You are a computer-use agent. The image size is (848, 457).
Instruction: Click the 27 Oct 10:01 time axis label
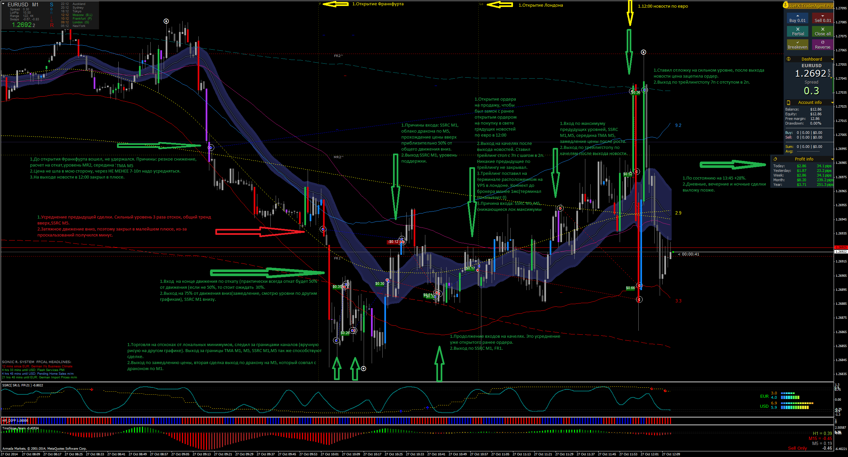click(329, 454)
